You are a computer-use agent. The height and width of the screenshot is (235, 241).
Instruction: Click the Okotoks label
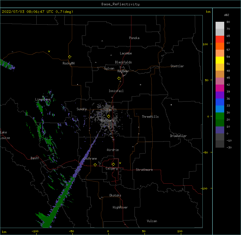coord(115,195)
